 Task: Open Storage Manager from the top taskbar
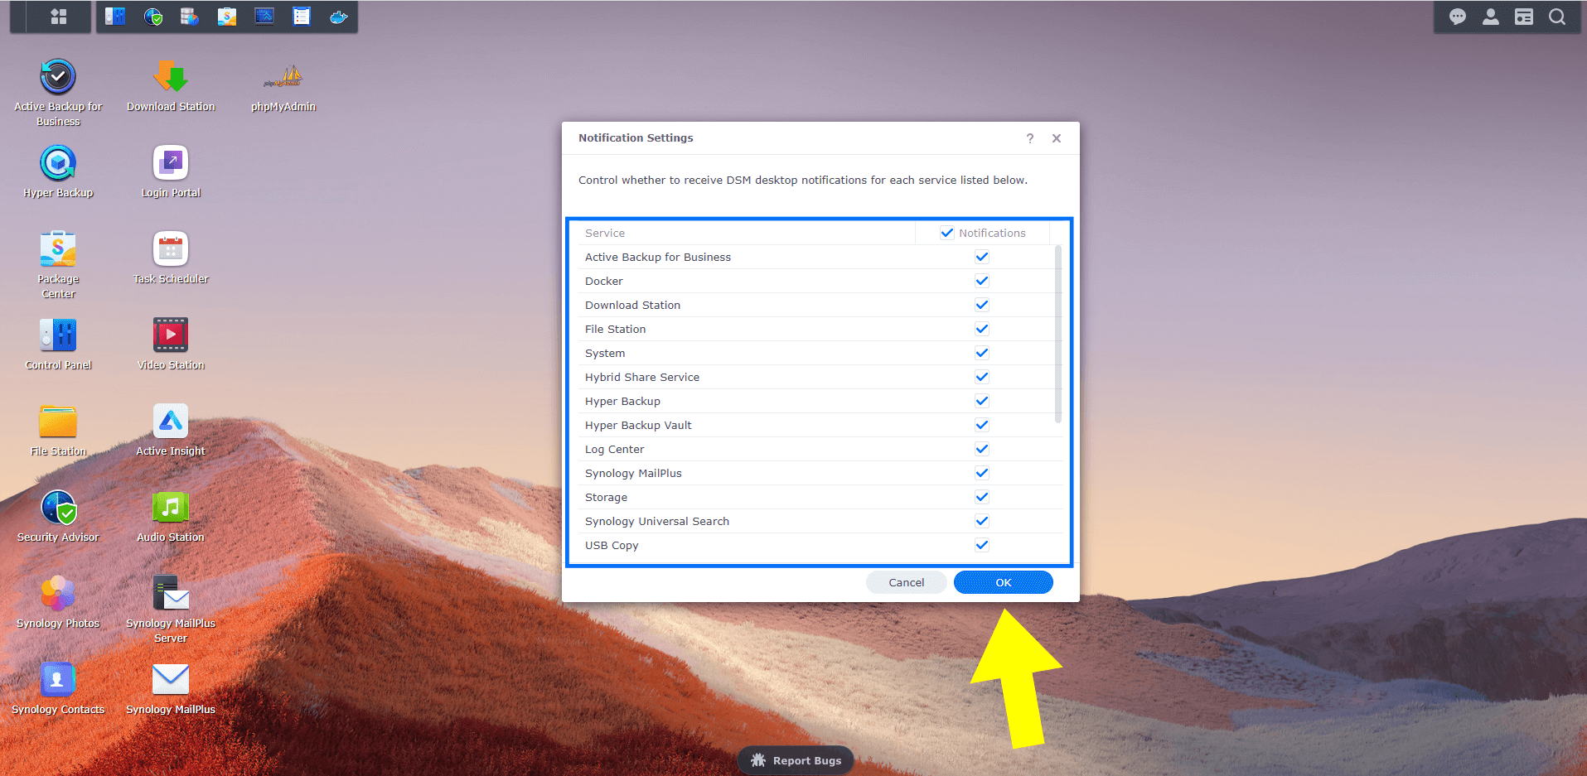tap(190, 17)
